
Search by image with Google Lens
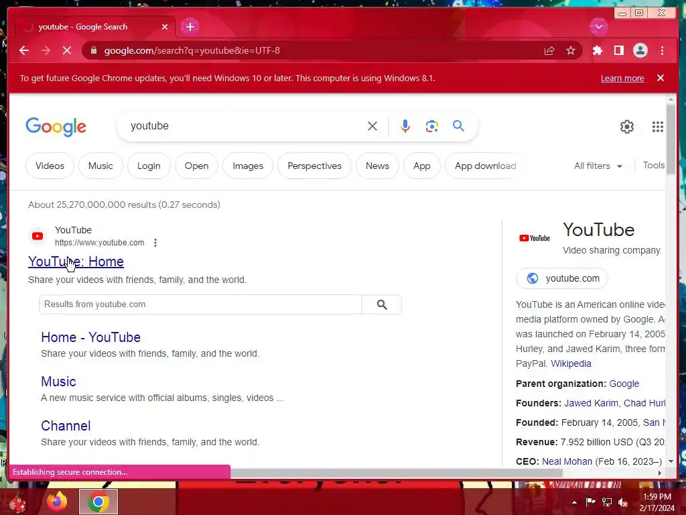pyautogui.click(x=432, y=126)
